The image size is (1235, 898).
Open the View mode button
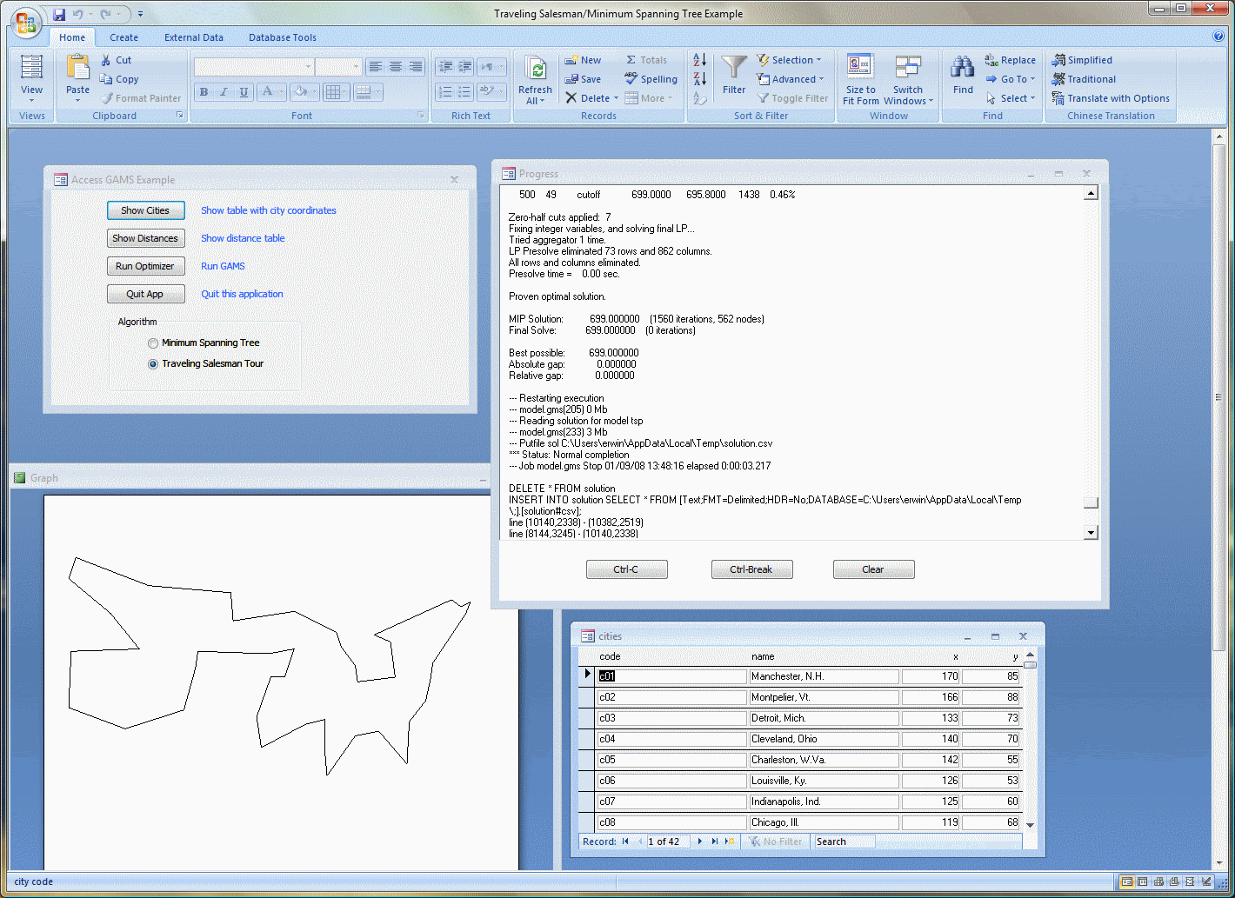click(x=31, y=78)
